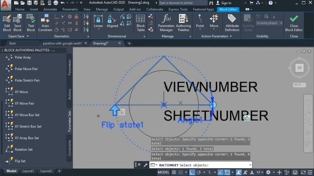Toggle 2D object snap in status bar
Viewport: 314px width, 176px height.
pyautogui.click(x=227, y=172)
